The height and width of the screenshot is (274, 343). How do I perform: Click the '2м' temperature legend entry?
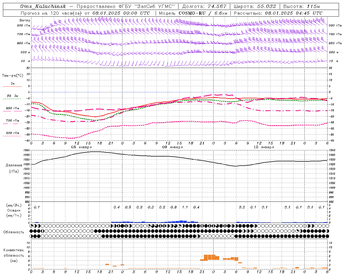pos(13,84)
